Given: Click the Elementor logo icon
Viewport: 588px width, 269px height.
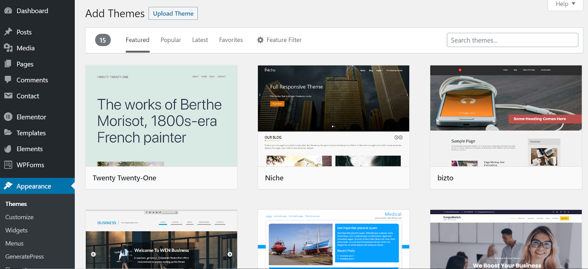Looking at the screenshot, I should point(8,117).
